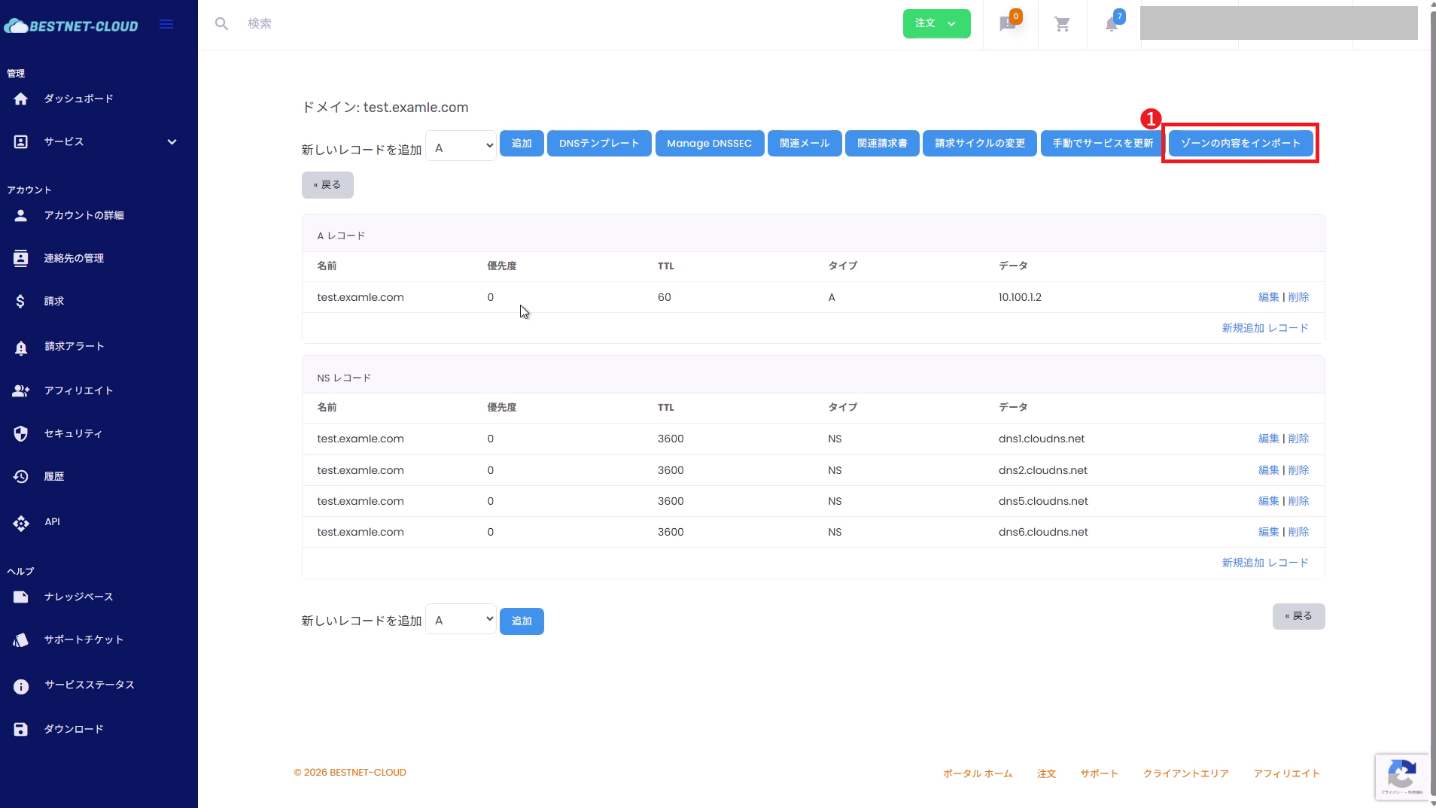Open the bottom record type dropdown

pyautogui.click(x=461, y=619)
